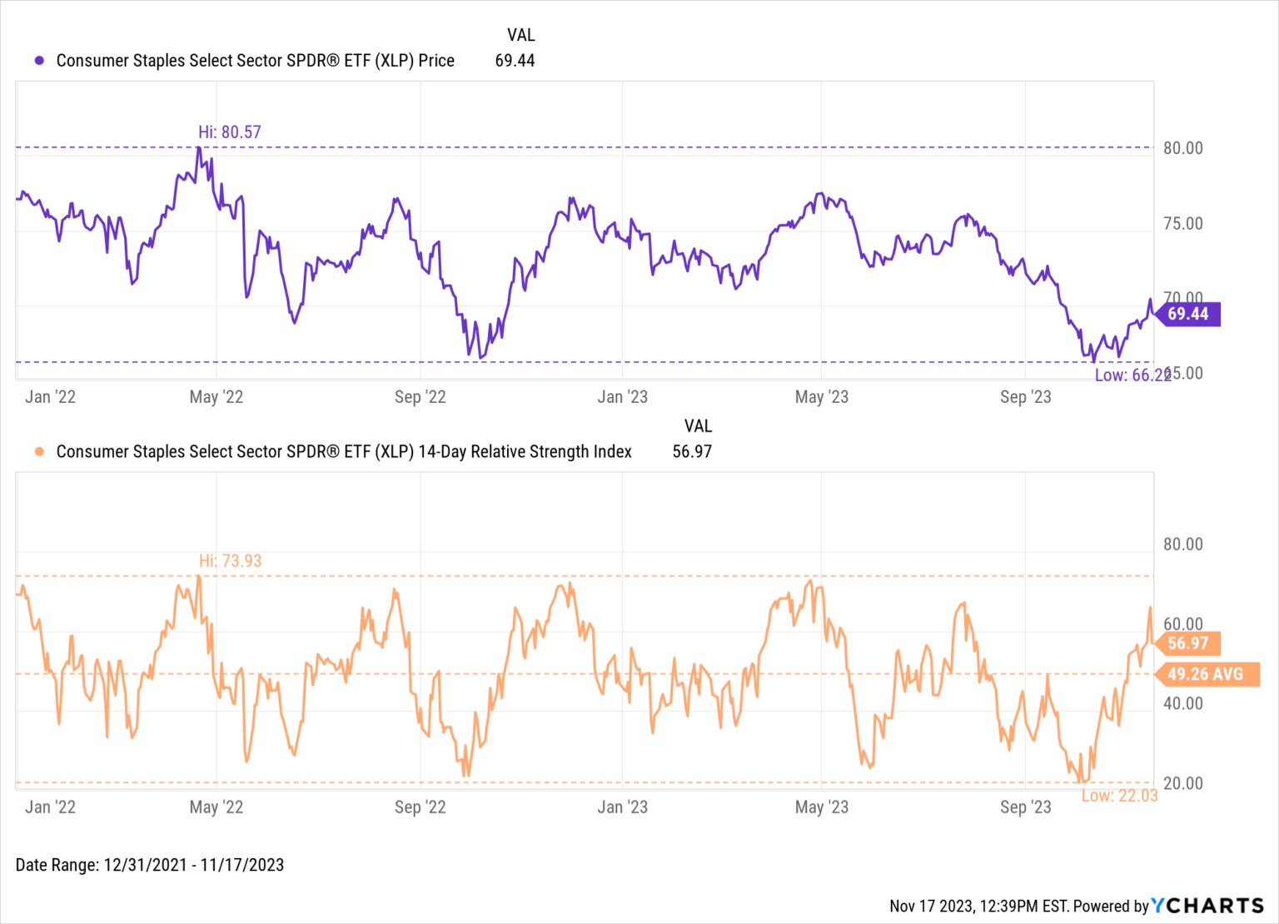Click the Hi: 80.57 price marker label
The image size is (1279, 924).
(x=230, y=132)
